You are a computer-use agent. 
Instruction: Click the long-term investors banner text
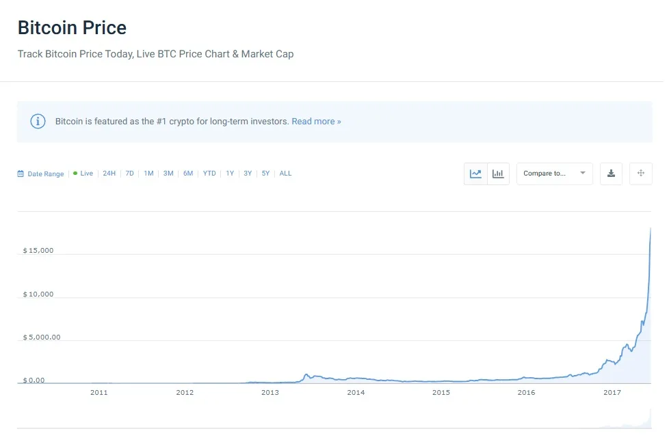[172, 122]
